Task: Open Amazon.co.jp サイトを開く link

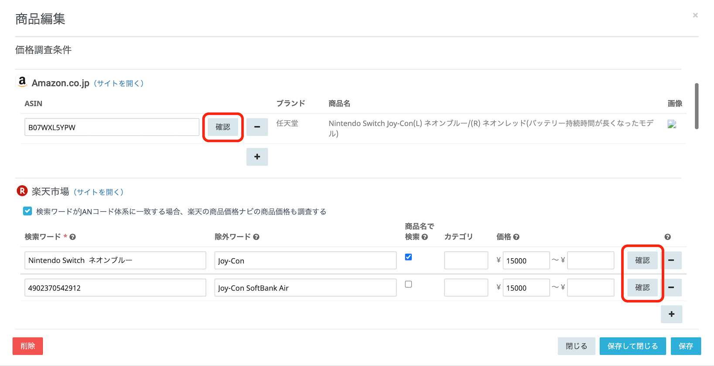Action: [x=119, y=83]
